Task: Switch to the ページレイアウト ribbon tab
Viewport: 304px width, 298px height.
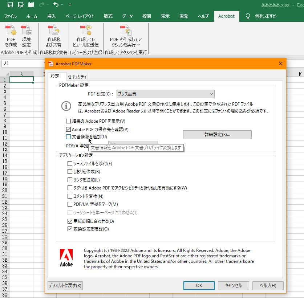Action: click(x=80, y=16)
